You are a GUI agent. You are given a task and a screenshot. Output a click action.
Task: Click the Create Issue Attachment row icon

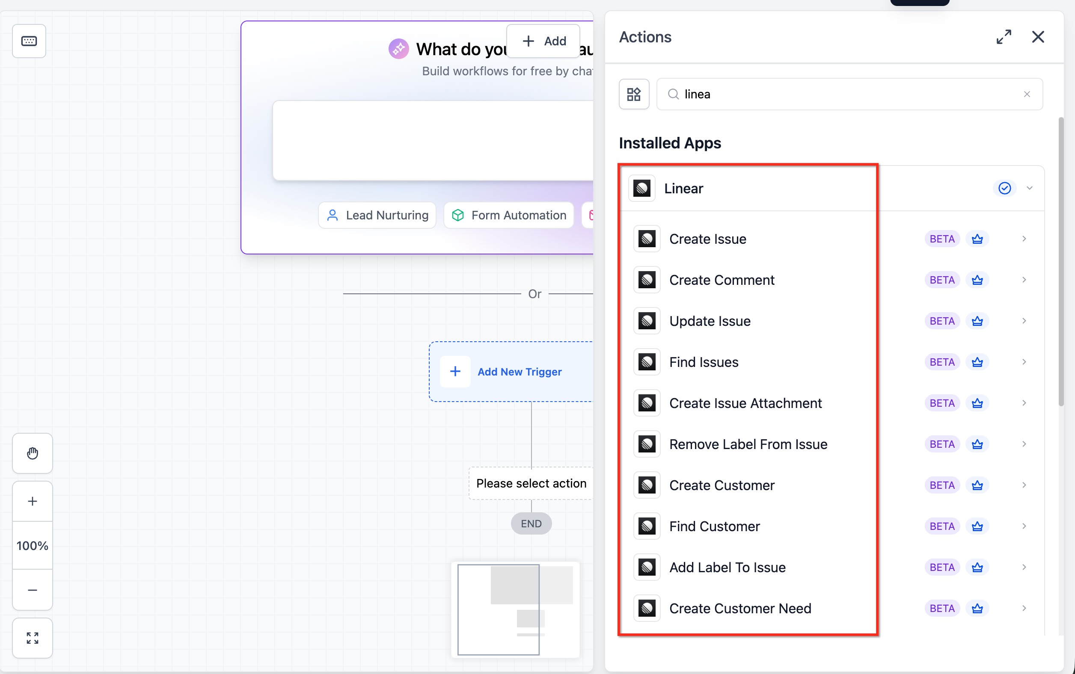647,403
